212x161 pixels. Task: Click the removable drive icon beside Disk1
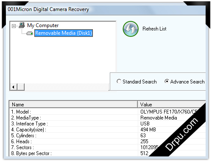click(30, 33)
